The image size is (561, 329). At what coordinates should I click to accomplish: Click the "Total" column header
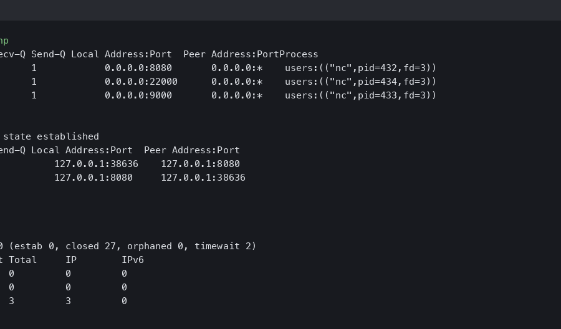tap(22, 260)
